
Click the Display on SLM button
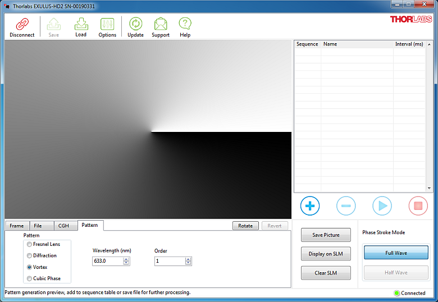point(326,254)
